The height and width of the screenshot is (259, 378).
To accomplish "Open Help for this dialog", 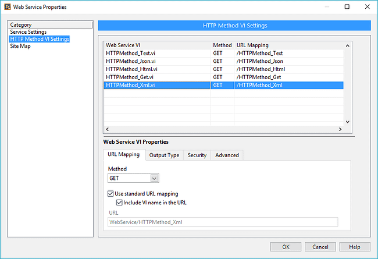I will 355,247.
